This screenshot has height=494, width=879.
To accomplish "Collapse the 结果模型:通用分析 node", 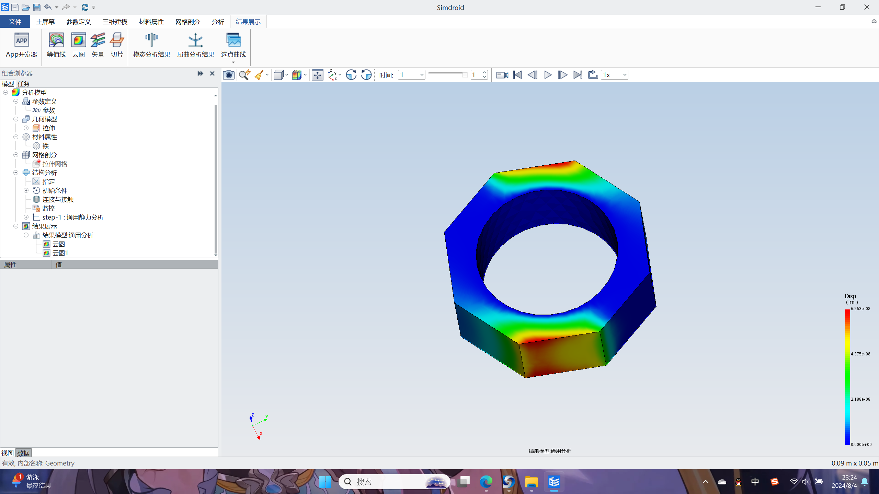I will pyautogui.click(x=26, y=235).
